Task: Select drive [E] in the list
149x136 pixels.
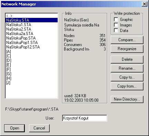Action: (x=32, y=65)
